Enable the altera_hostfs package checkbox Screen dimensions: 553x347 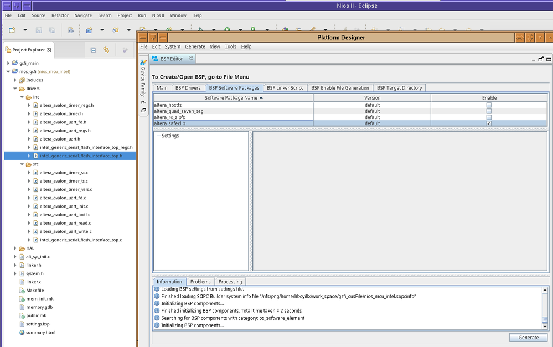click(489, 105)
